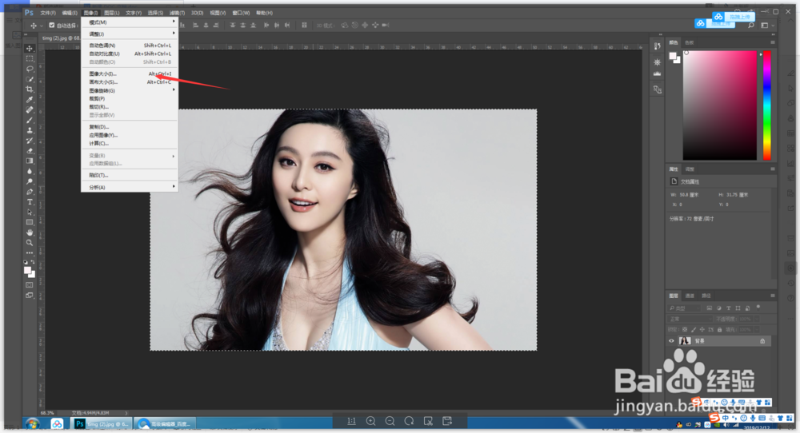This screenshot has height=433, width=800.
Task: Click the rotate icon in viewer bar
Action: pos(409,421)
